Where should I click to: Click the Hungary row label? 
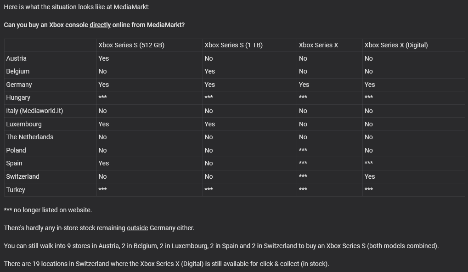pyautogui.click(x=18, y=97)
